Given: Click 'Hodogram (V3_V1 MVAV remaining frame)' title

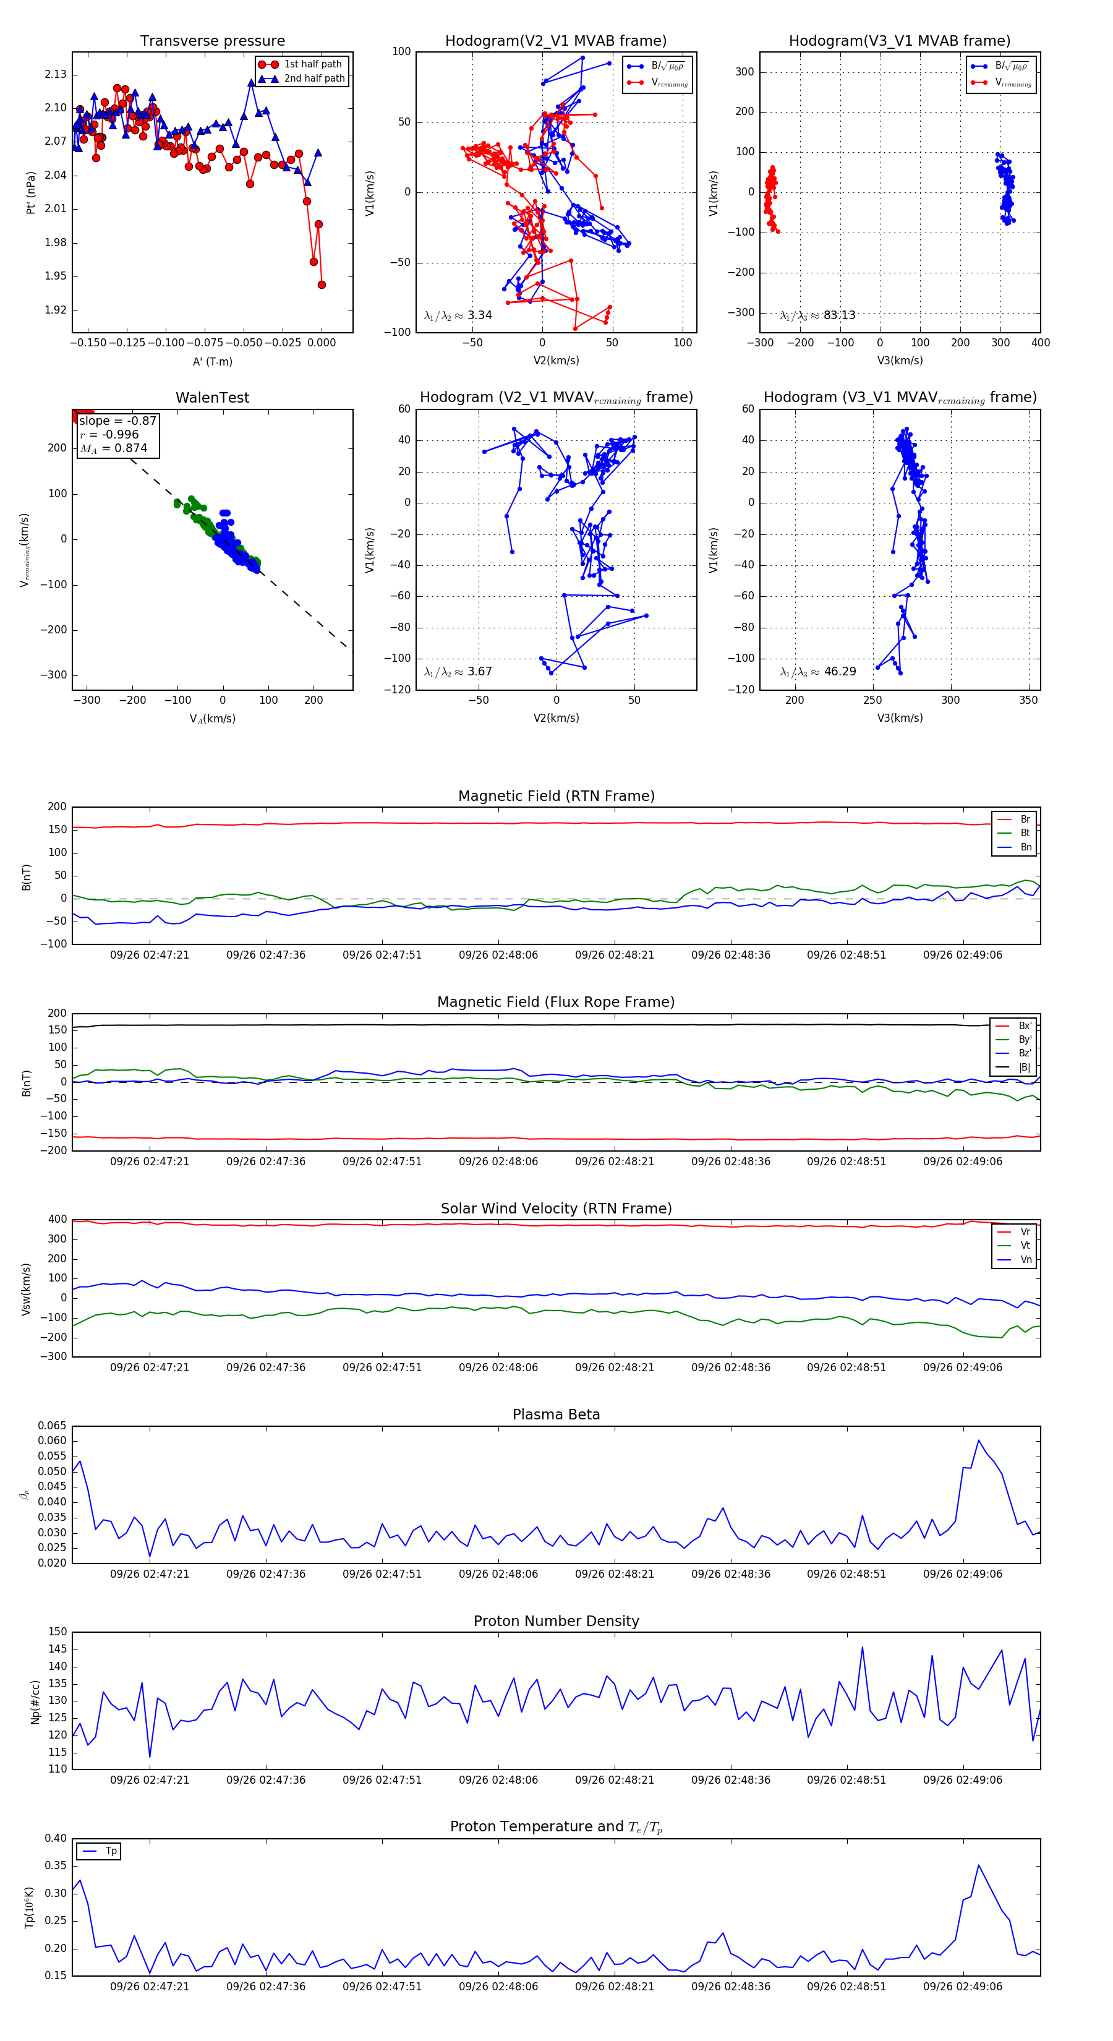Looking at the screenshot, I should tap(900, 398).
